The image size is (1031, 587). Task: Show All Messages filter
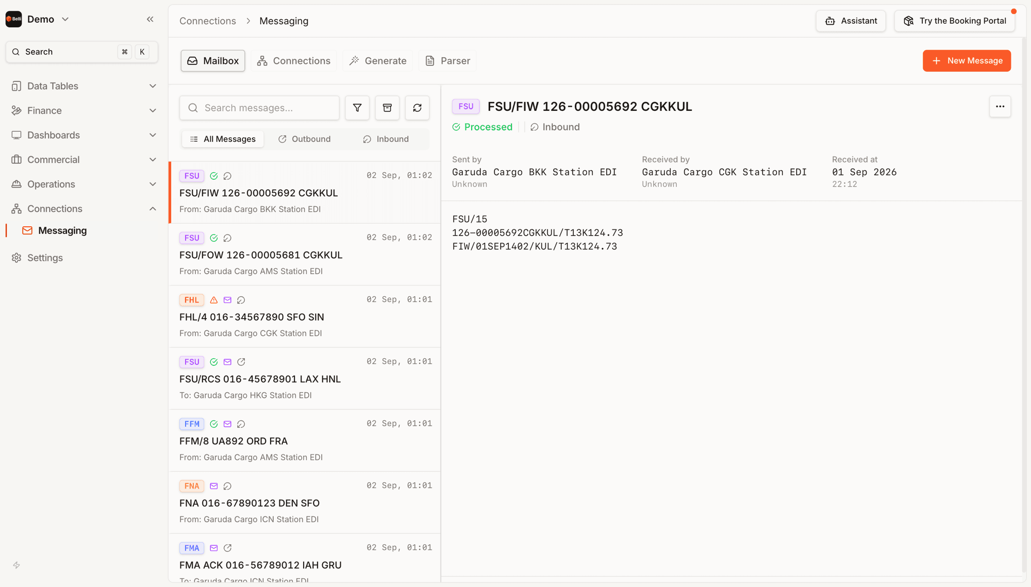coord(223,139)
